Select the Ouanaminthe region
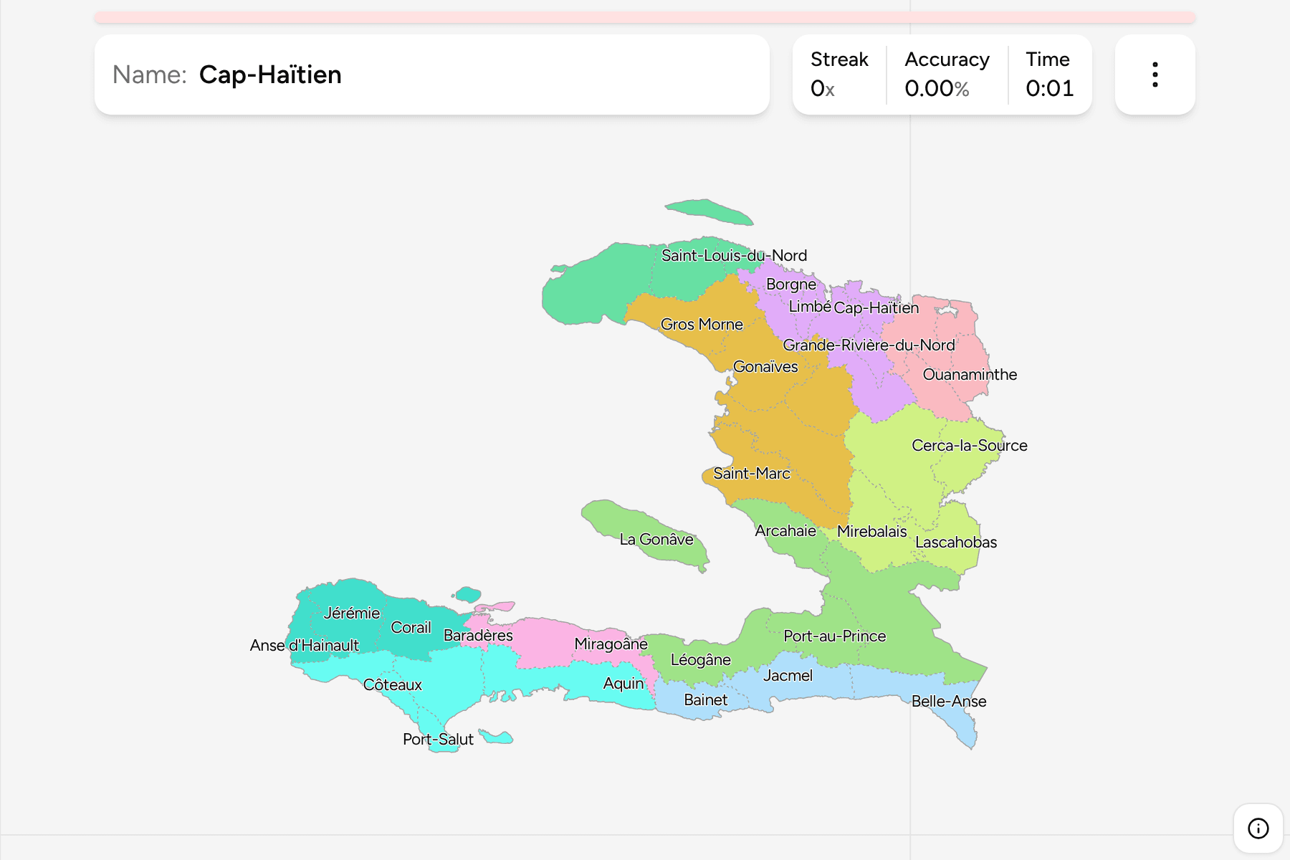Viewport: 1290px width, 860px height. pyautogui.click(x=970, y=375)
